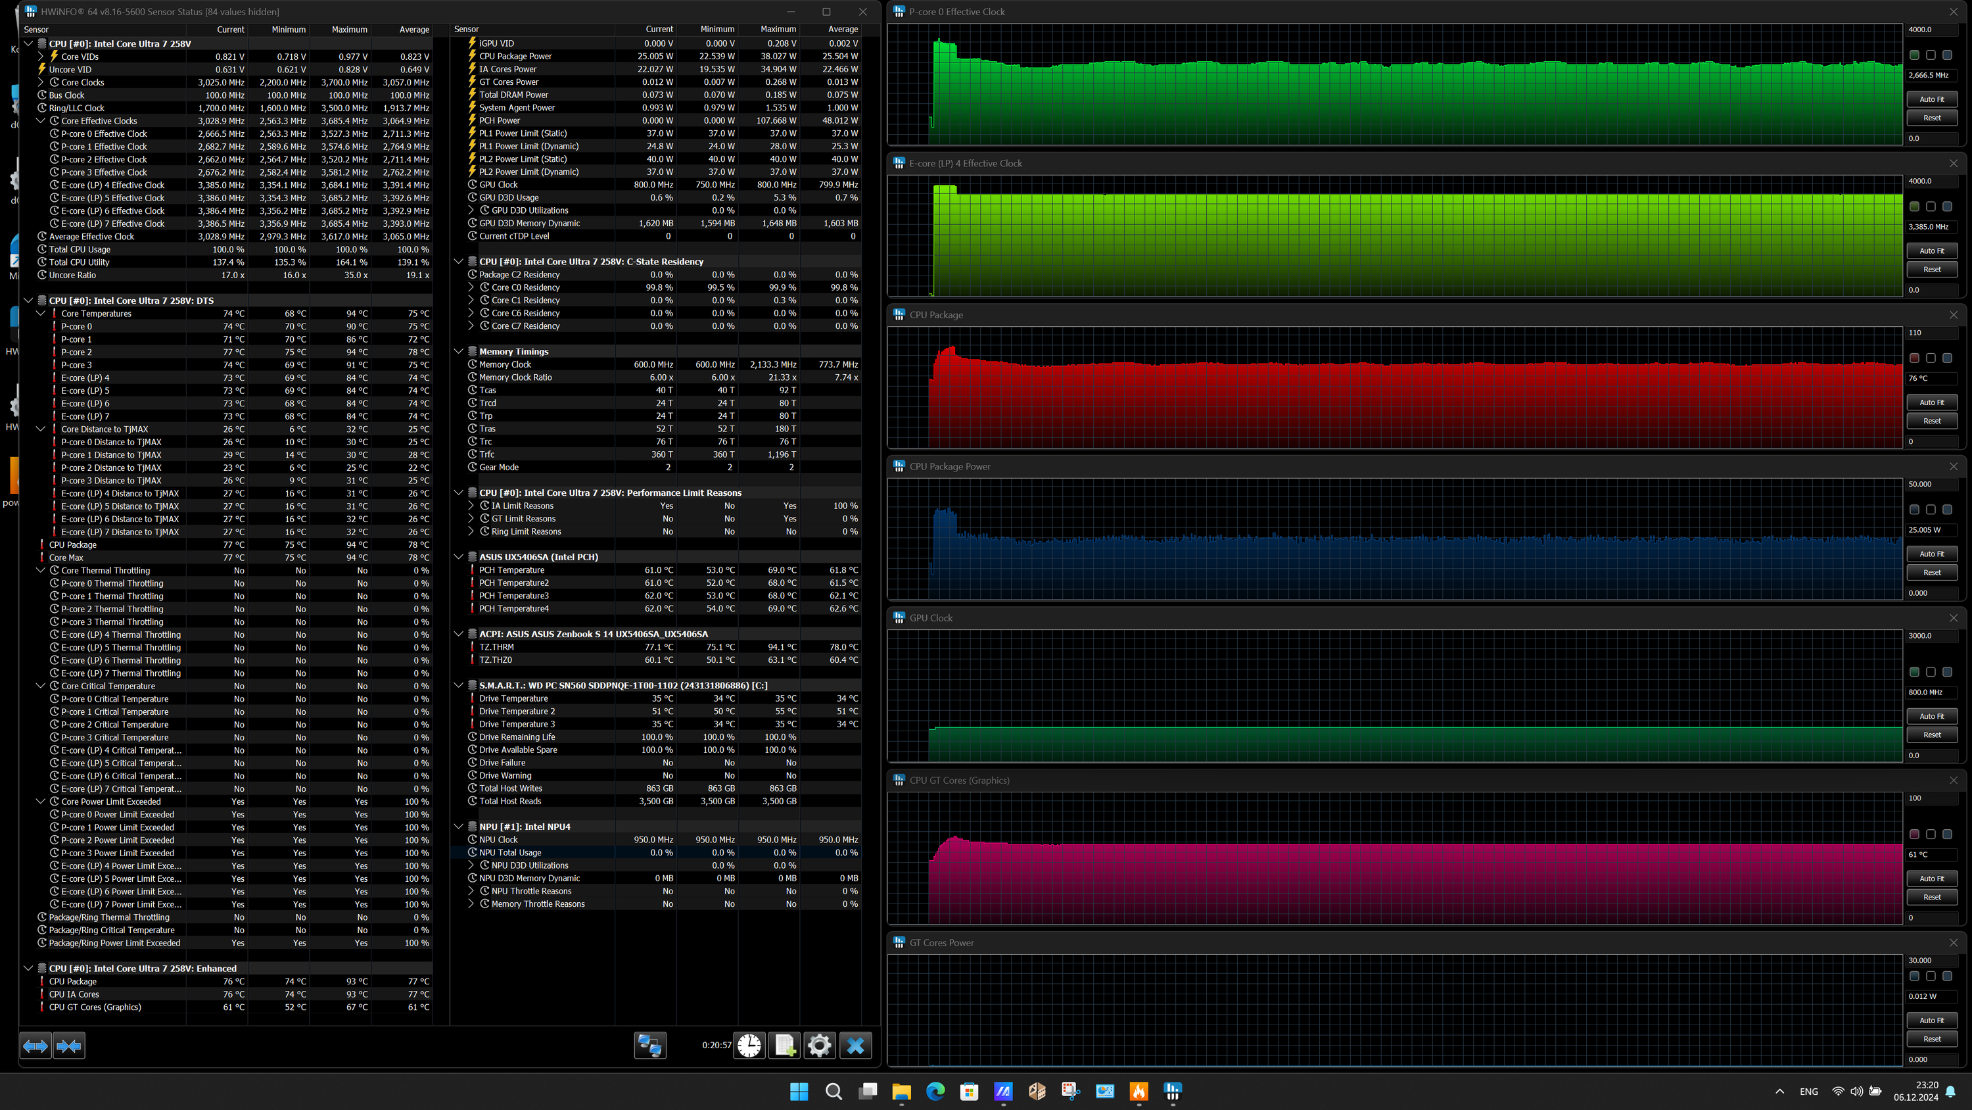
Task: Click the expand columns arrows icon
Action: [35, 1045]
